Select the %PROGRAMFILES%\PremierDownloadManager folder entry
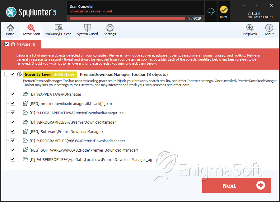Screen dimensions: 280x202 73,122
